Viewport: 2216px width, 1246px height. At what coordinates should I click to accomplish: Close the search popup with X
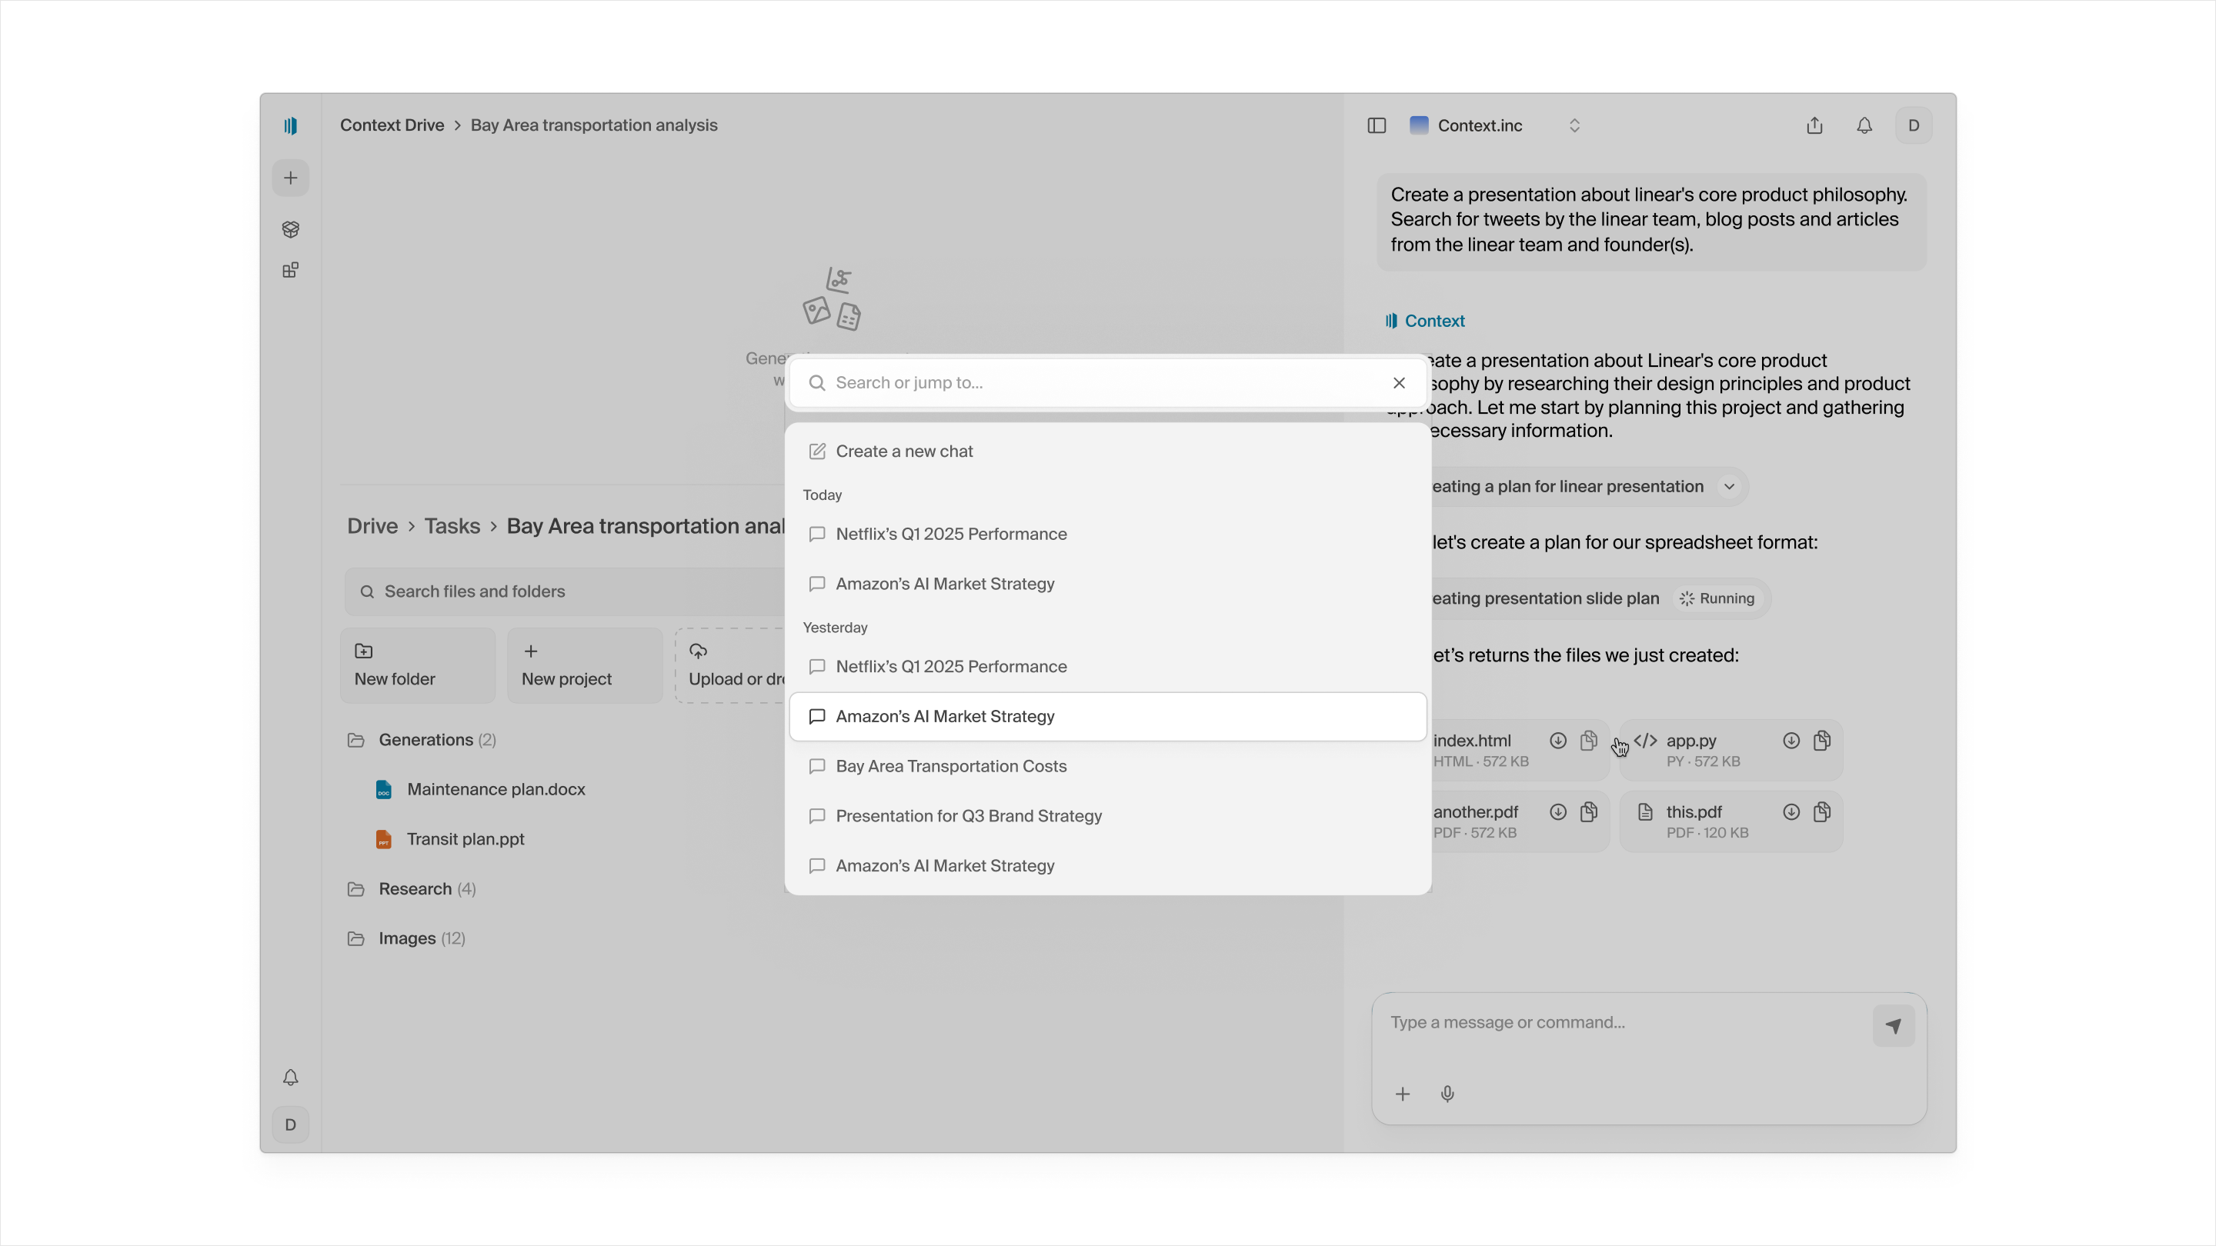coord(1399,383)
